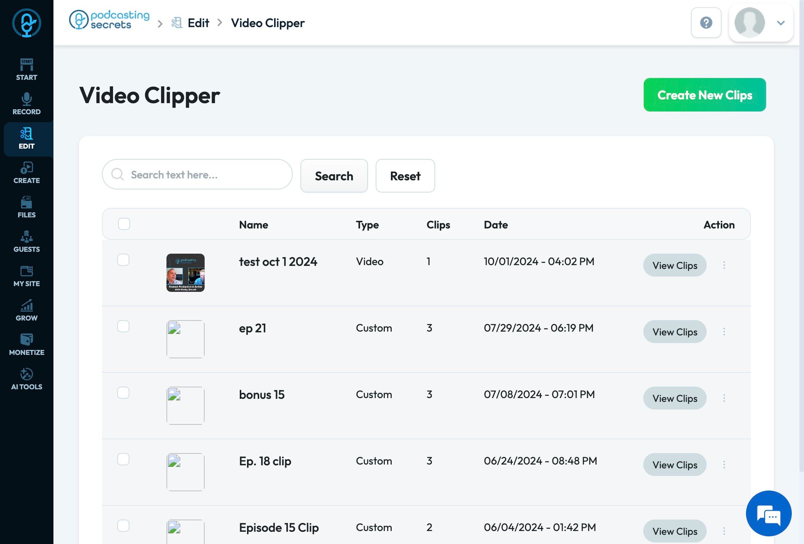The image size is (804, 544).
Task: Click the Edit breadcrumb link
Action: (x=198, y=23)
